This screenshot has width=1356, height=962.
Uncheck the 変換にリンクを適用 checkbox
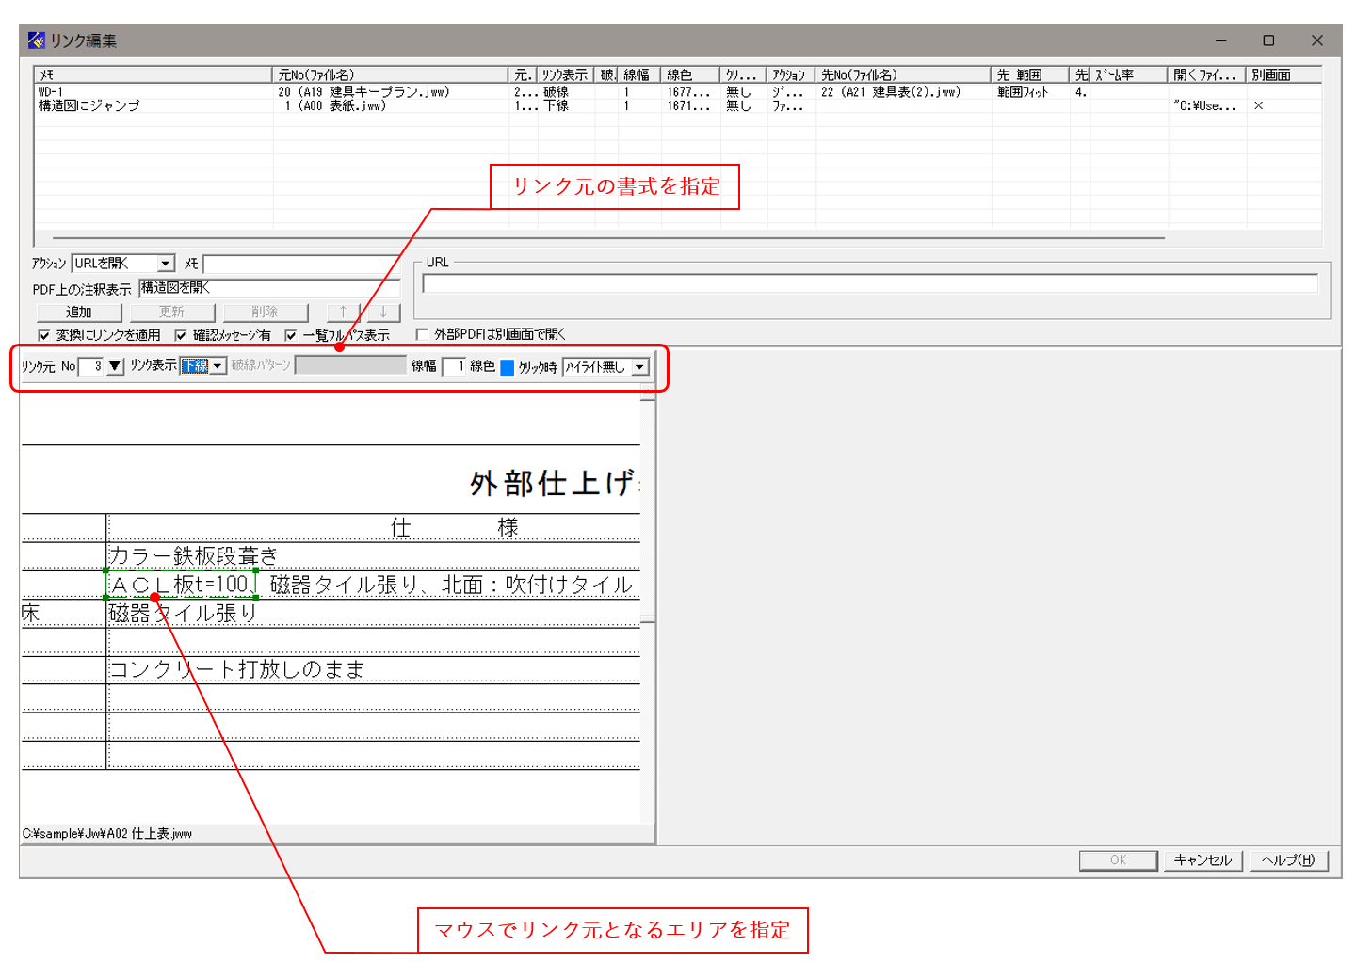[x=43, y=334]
